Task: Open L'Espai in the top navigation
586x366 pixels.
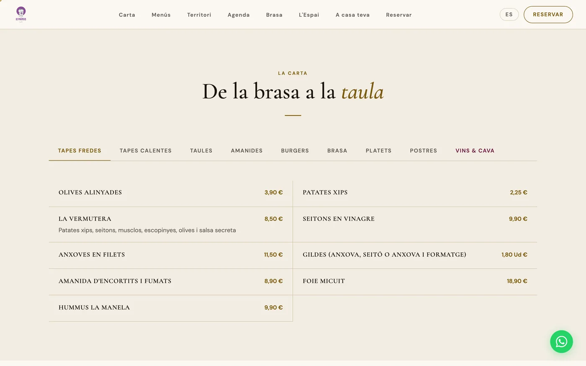Action: pos(309,15)
